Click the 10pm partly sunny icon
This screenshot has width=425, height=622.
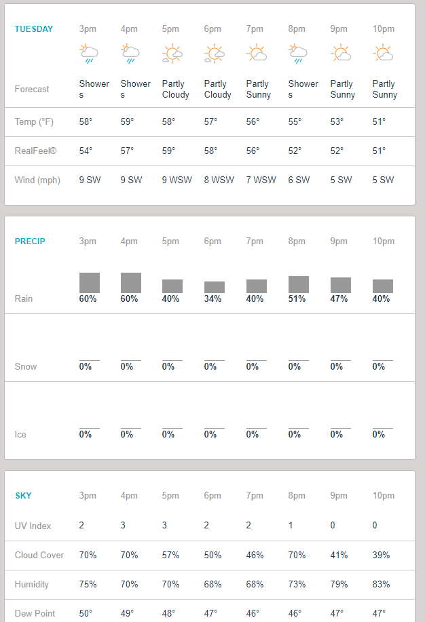(382, 54)
